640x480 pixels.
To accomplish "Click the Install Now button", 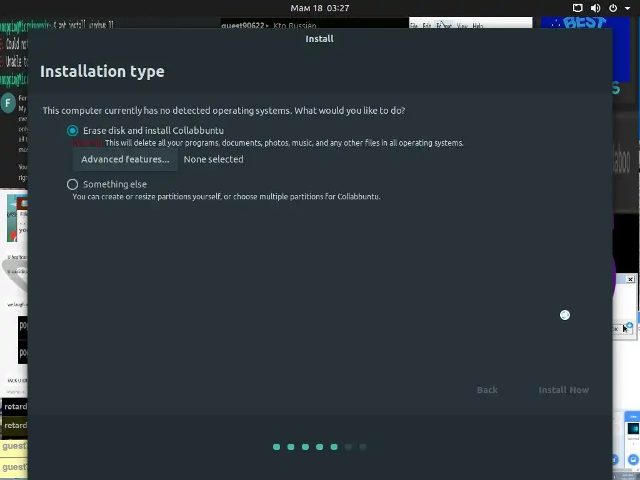I will coord(563,390).
